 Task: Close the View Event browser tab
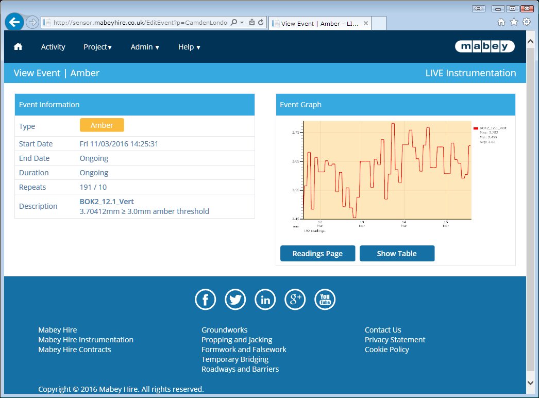[366, 23]
